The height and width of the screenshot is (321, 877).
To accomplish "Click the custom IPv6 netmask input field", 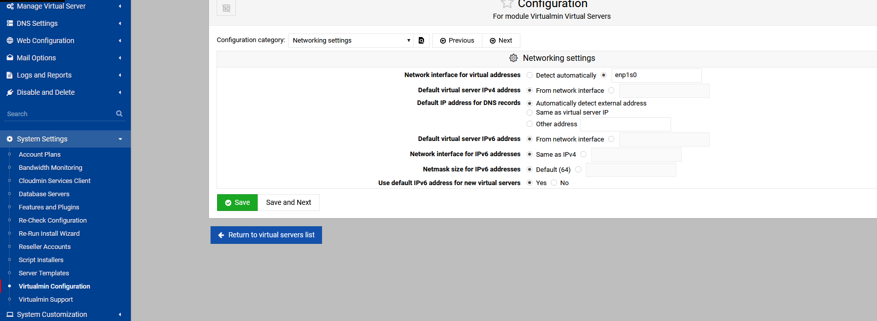I will pyautogui.click(x=630, y=170).
